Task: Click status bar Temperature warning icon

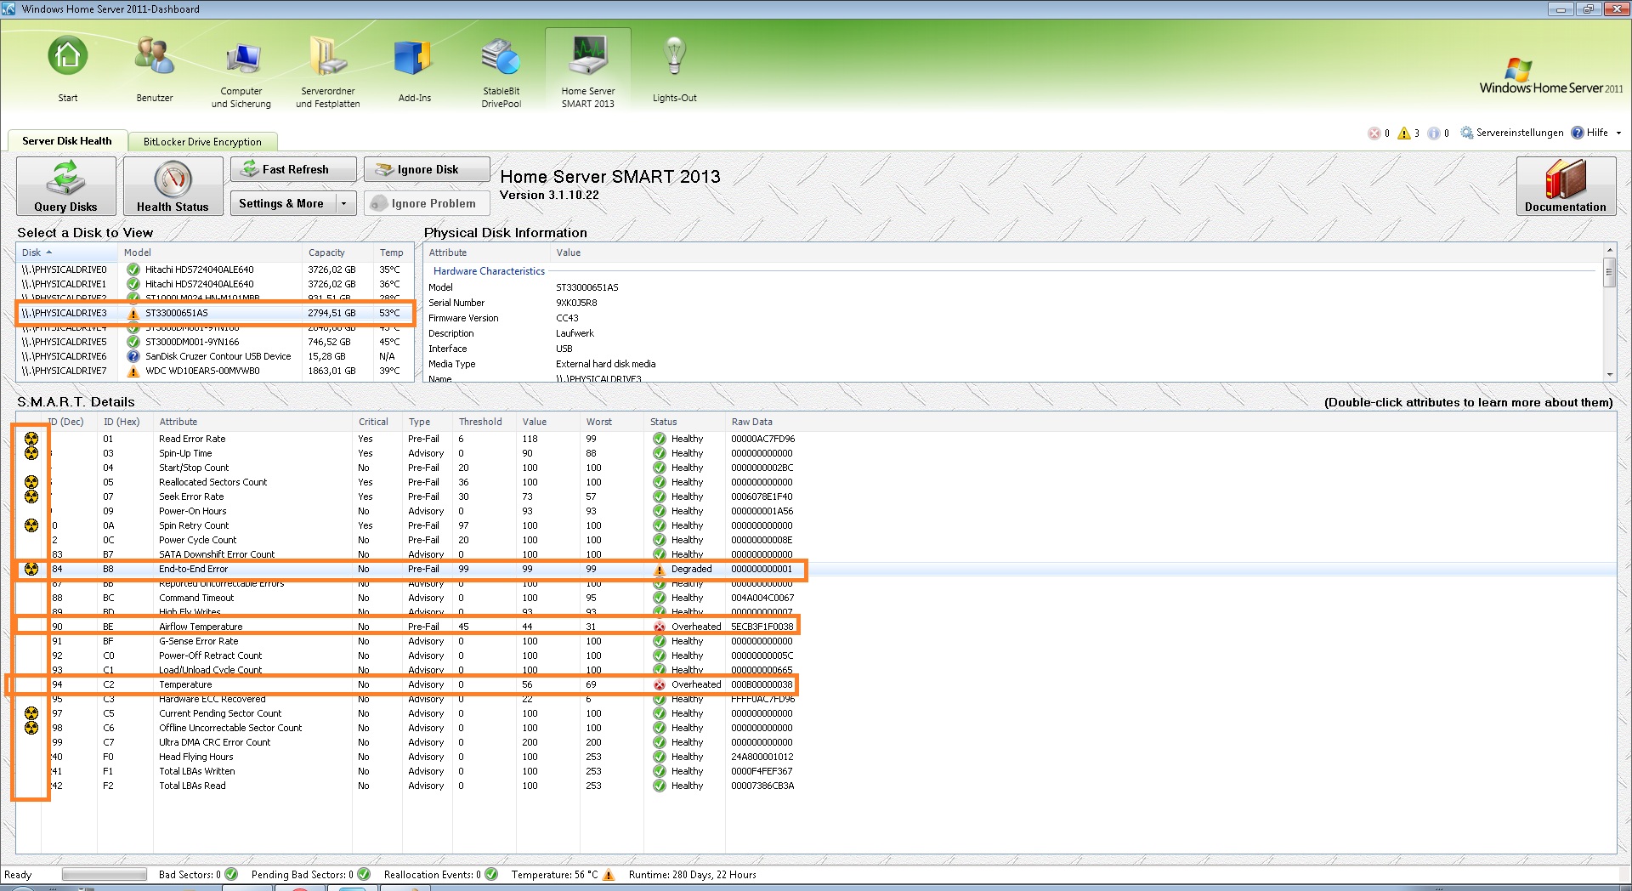Action: click(x=609, y=874)
